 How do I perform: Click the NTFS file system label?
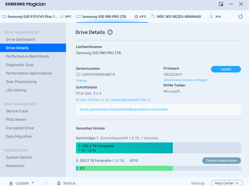(134, 161)
